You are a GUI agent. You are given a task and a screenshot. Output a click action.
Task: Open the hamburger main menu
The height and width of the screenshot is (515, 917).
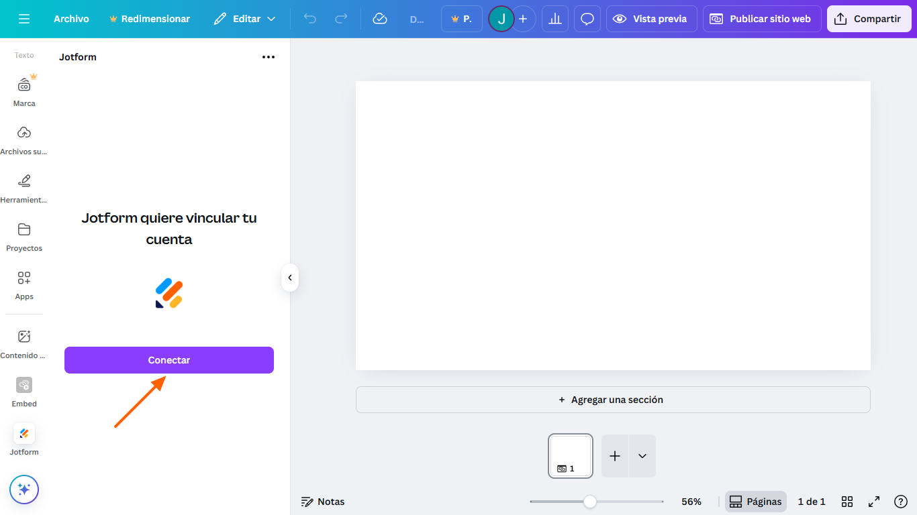(x=24, y=19)
